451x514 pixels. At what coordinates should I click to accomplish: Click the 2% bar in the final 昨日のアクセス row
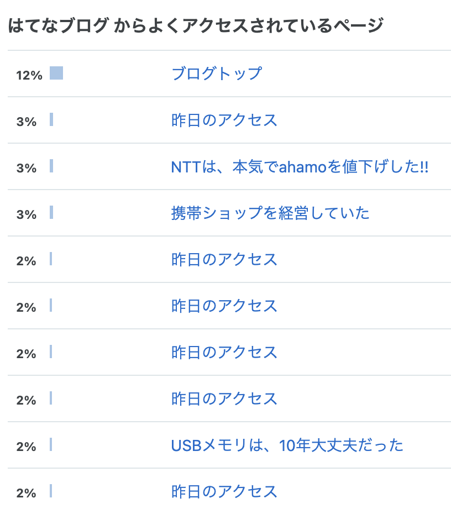(51, 491)
